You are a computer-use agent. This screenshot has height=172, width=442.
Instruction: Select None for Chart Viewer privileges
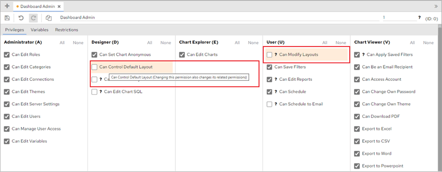pyautogui.click(x=429, y=43)
